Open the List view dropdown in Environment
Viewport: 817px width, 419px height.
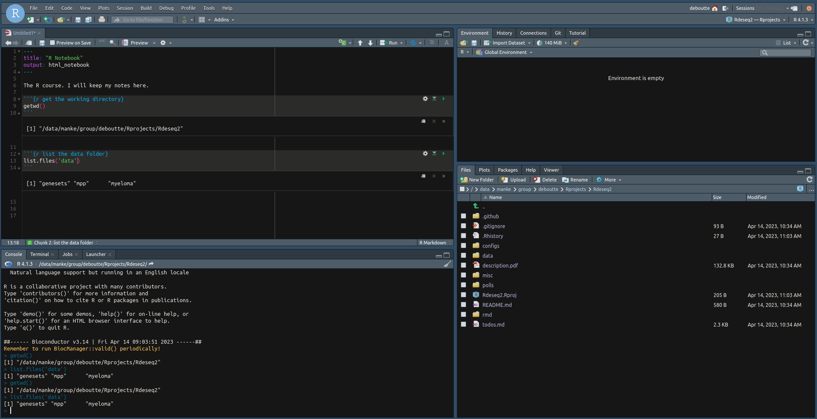click(x=786, y=43)
